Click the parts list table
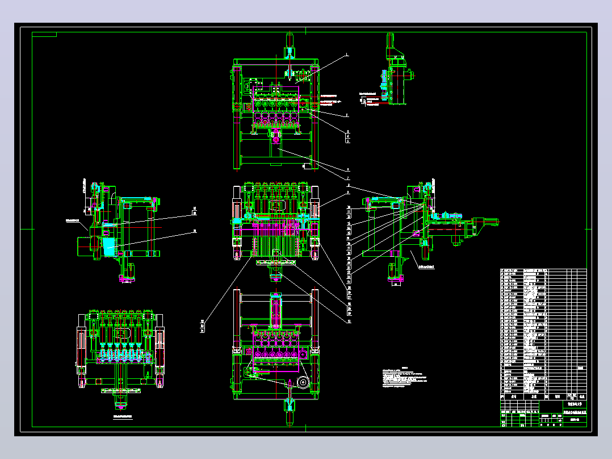612x459 pixels. (x=543, y=334)
